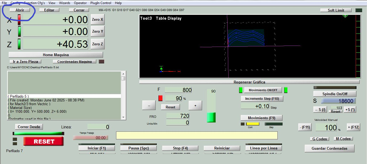Open the View menu

(52, 3)
